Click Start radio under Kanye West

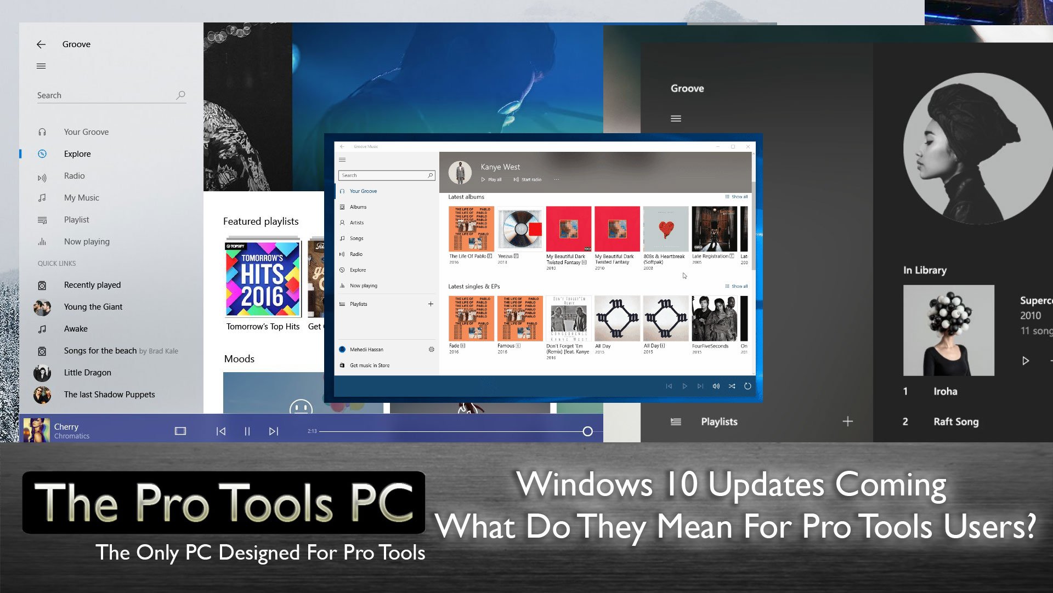click(528, 180)
